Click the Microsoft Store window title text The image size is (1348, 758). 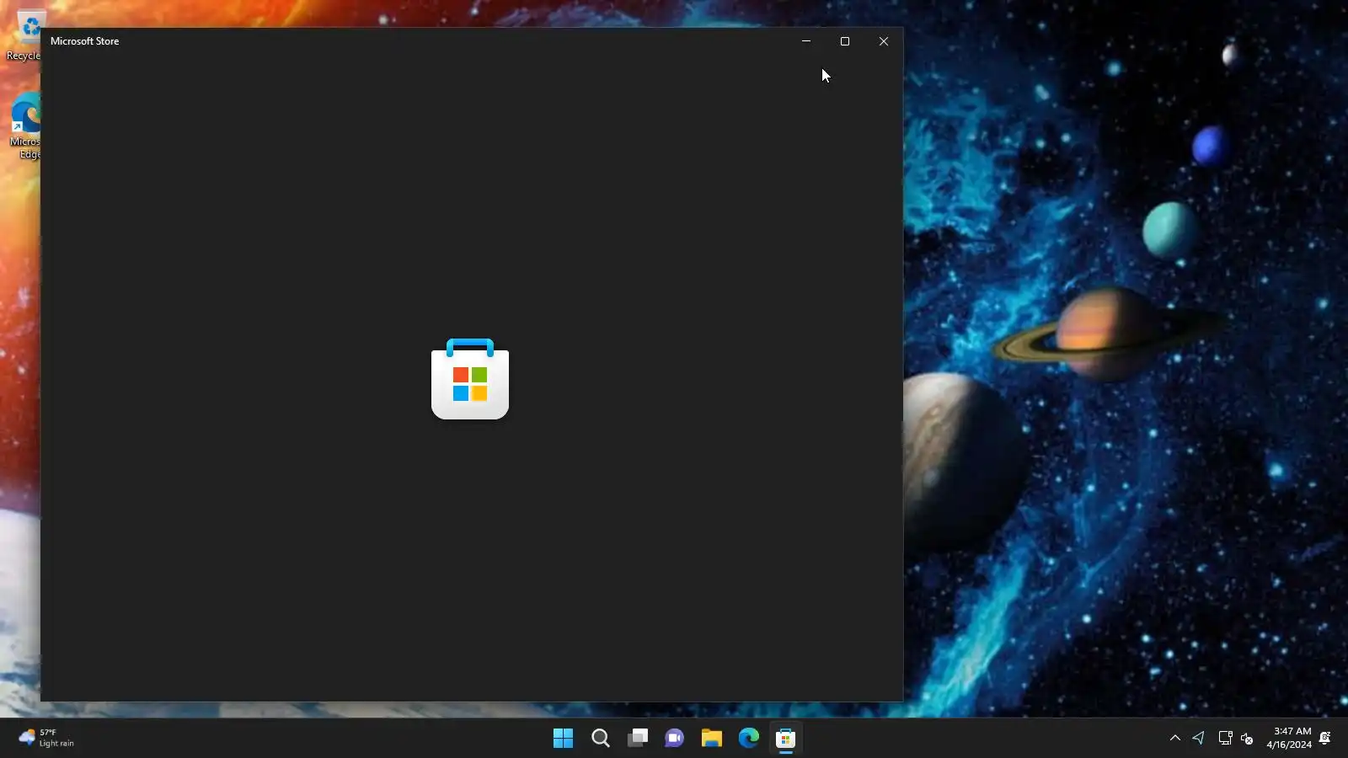pos(85,41)
